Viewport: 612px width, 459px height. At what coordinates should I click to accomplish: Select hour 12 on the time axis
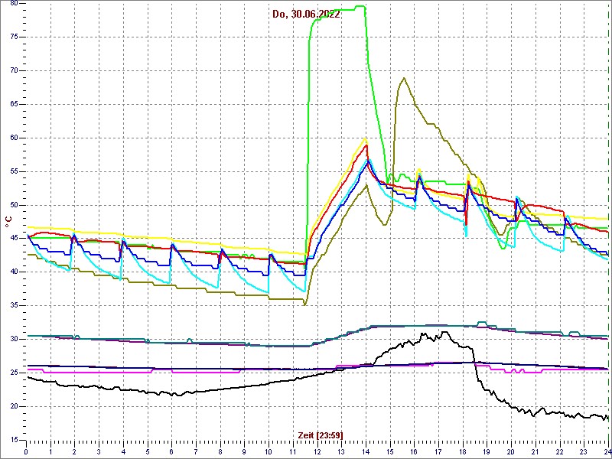point(317,451)
